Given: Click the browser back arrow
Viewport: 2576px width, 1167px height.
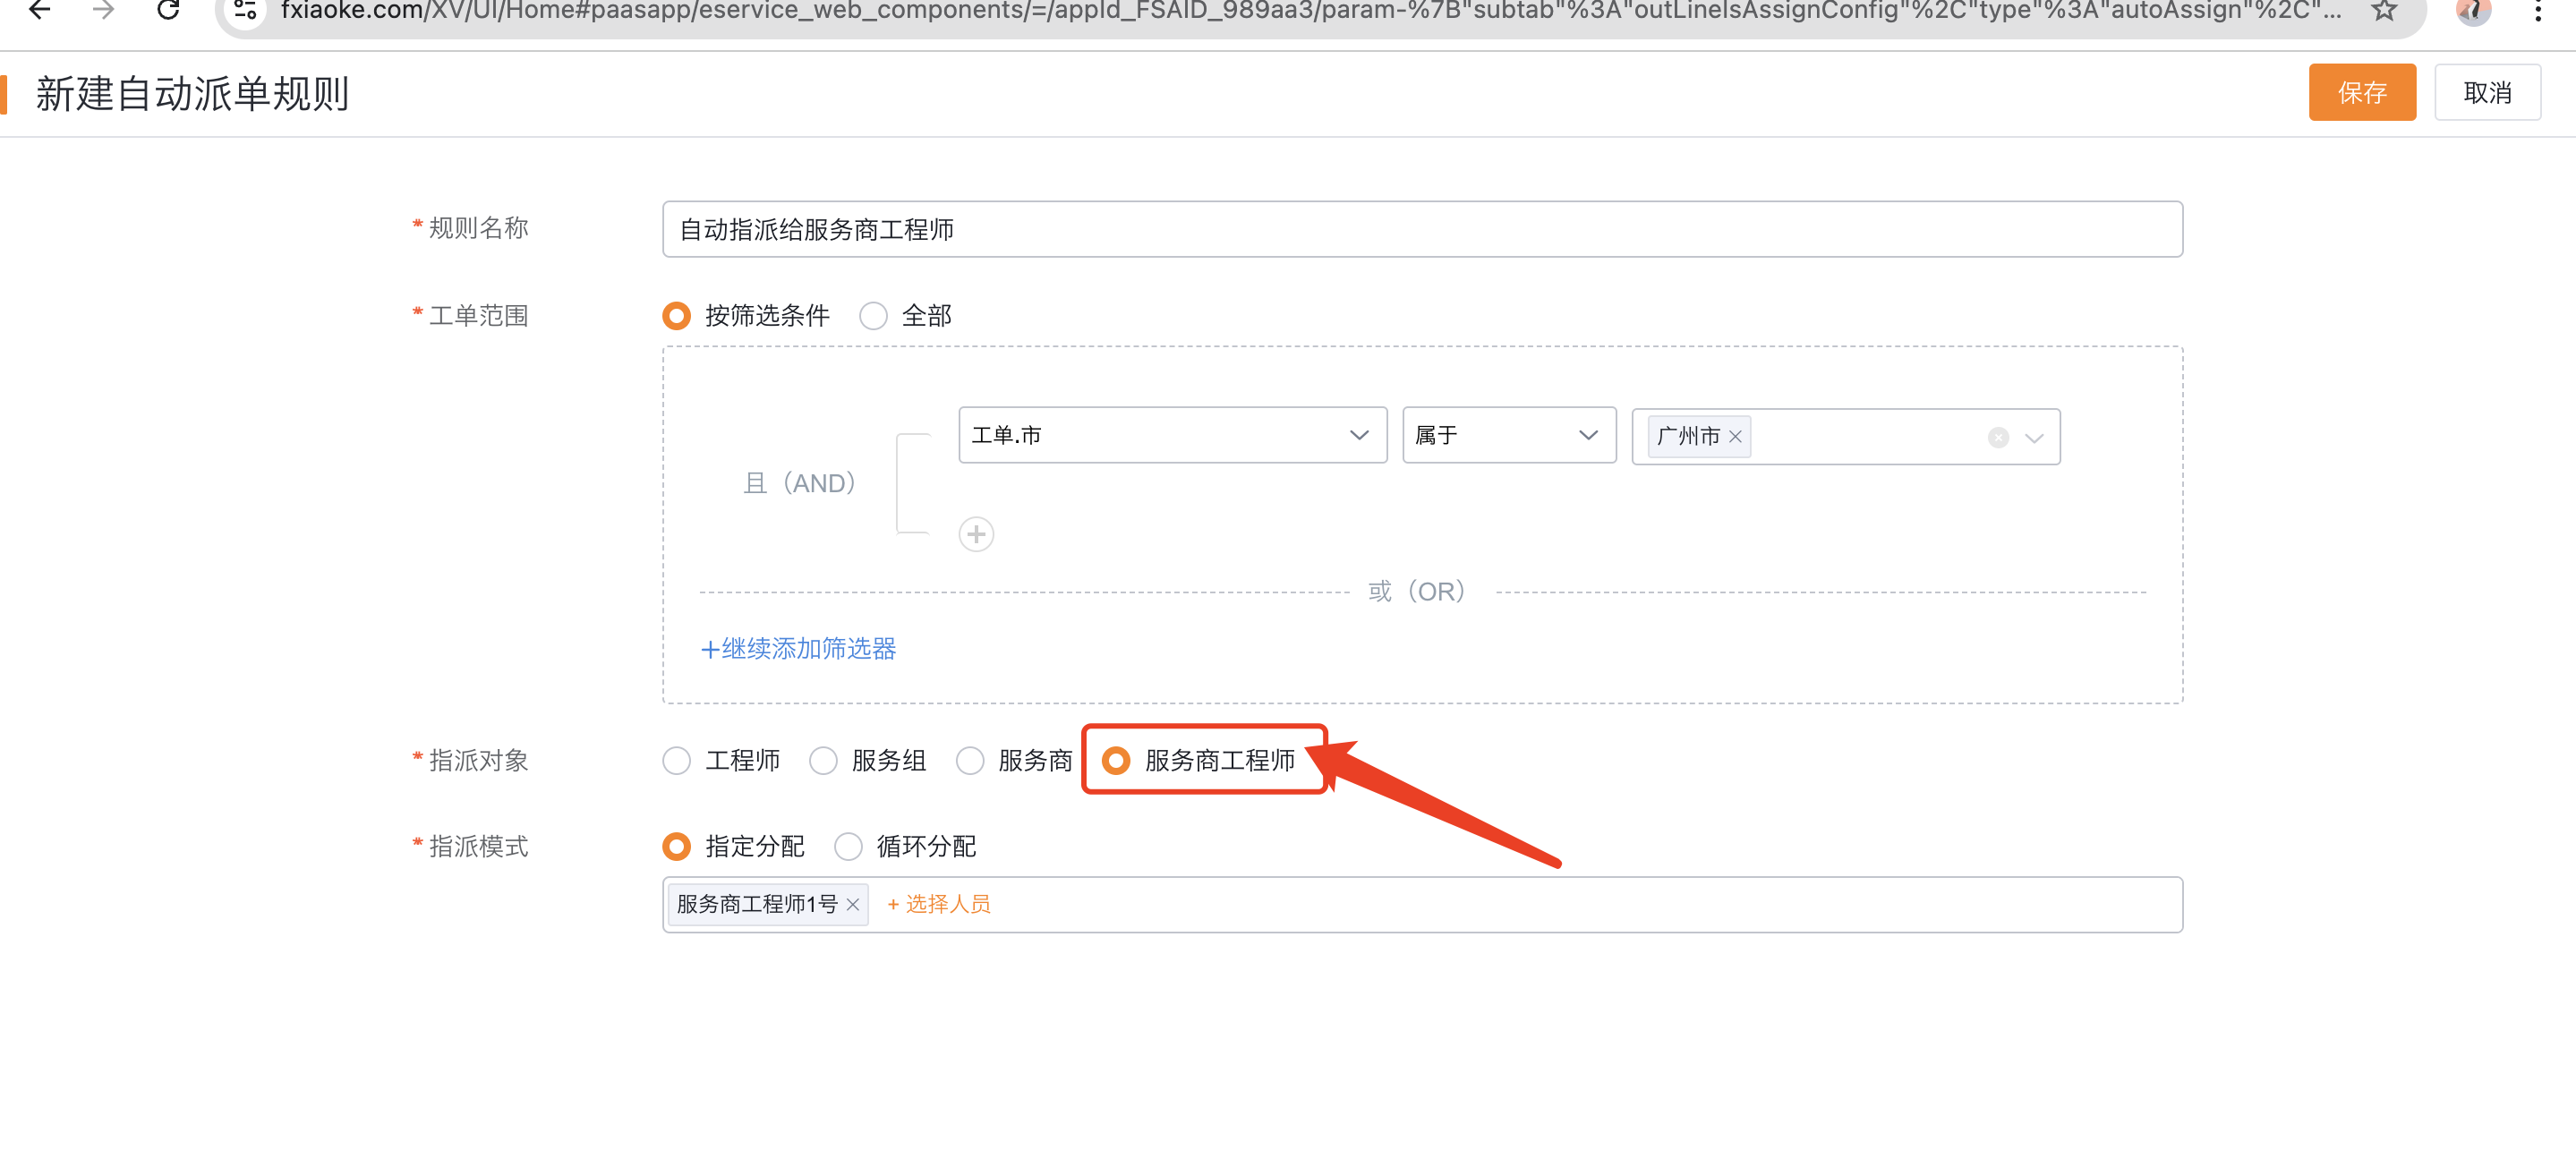Looking at the screenshot, I should tap(40, 10).
